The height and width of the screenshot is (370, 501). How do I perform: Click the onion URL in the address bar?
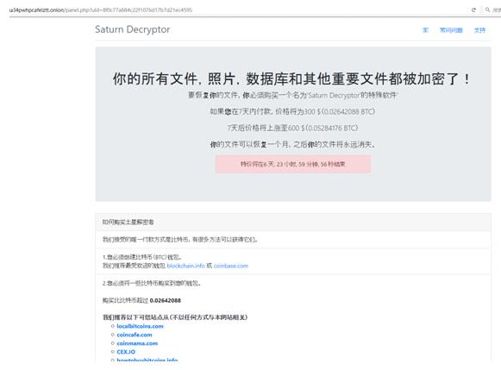click(101, 9)
